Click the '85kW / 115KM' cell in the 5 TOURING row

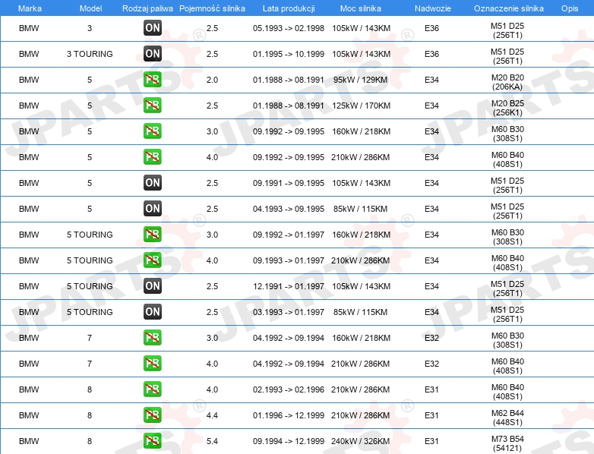pos(361,312)
